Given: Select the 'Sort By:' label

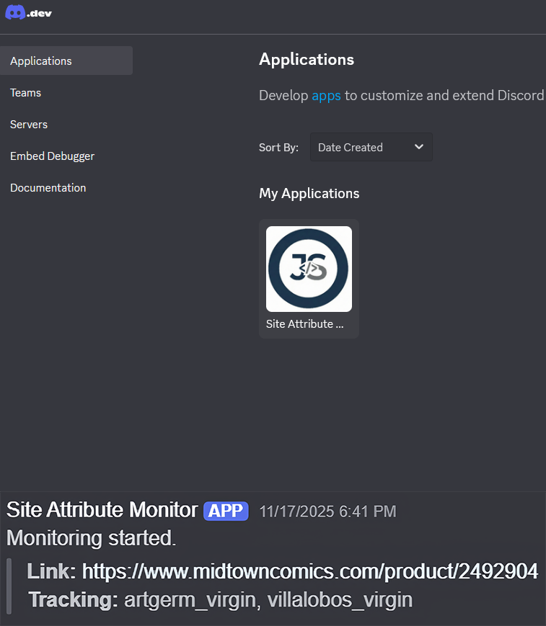Looking at the screenshot, I should pos(278,148).
